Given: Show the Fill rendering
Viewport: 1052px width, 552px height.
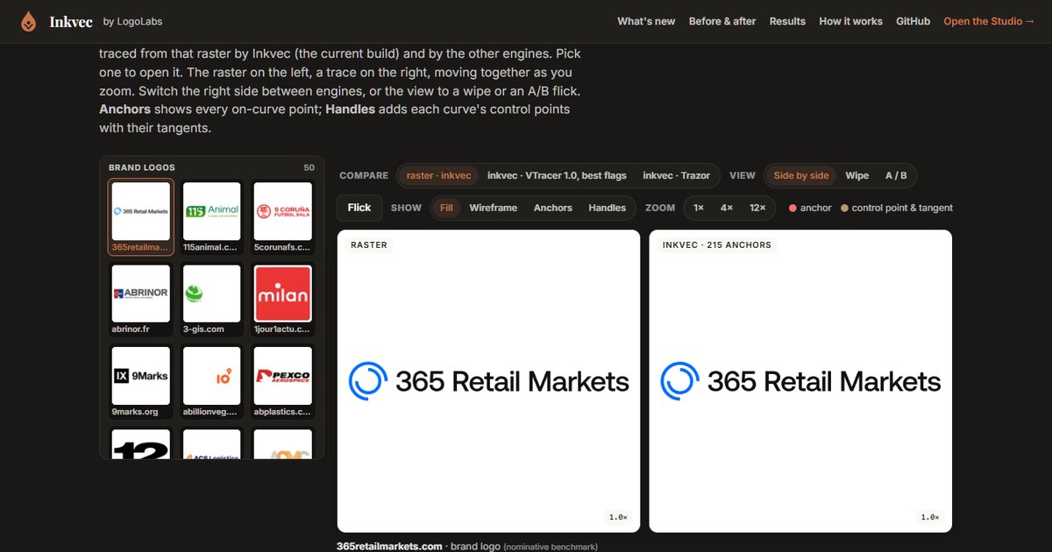Looking at the screenshot, I should tap(446, 208).
